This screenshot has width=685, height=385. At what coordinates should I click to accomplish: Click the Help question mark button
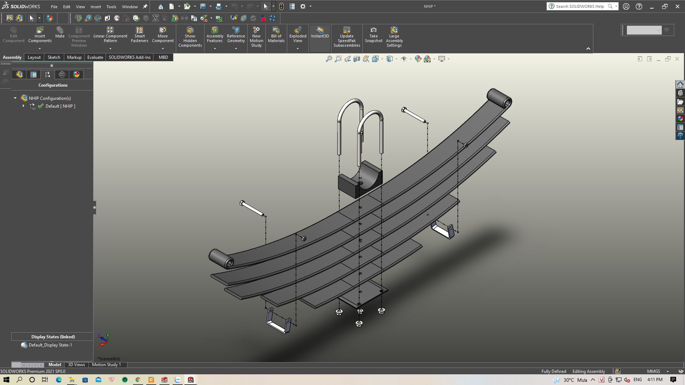(x=639, y=6)
